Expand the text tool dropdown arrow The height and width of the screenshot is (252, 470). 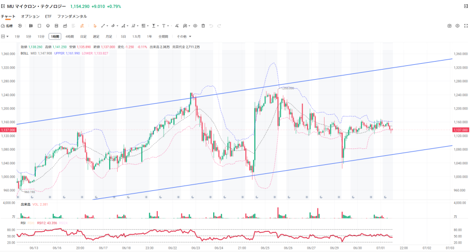click(x=168, y=26)
